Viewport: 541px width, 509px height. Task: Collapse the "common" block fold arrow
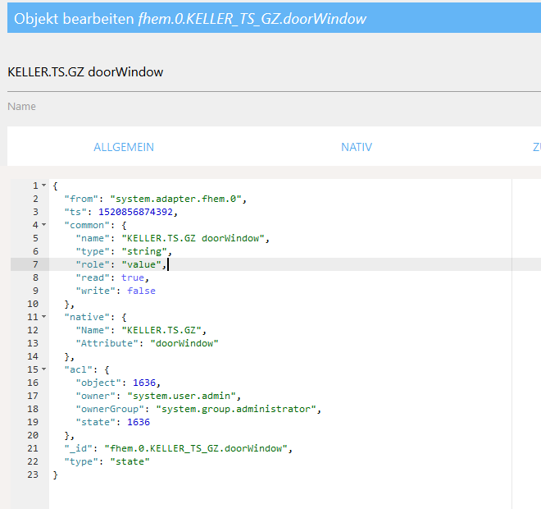pyautogui.click(x=43, y=225)
